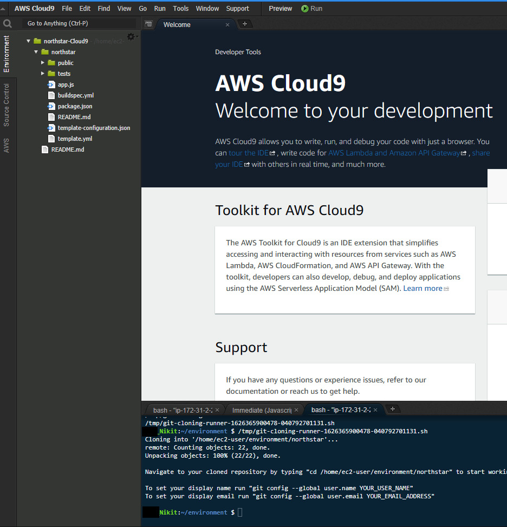Image resolution: width=507 pixels, height=527 pixels.
Task: Click the template-configuration.json file icon
Action: point(51,128)
